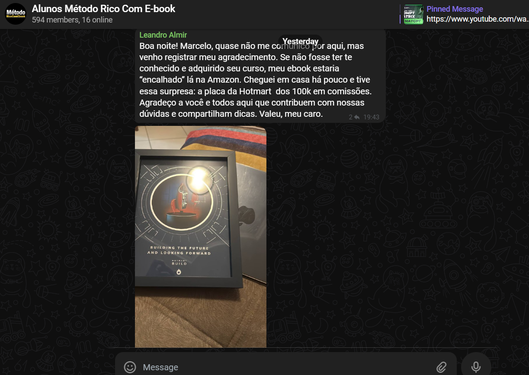
Task: Click the Building the Future text on photo
Action: (179, 250)
